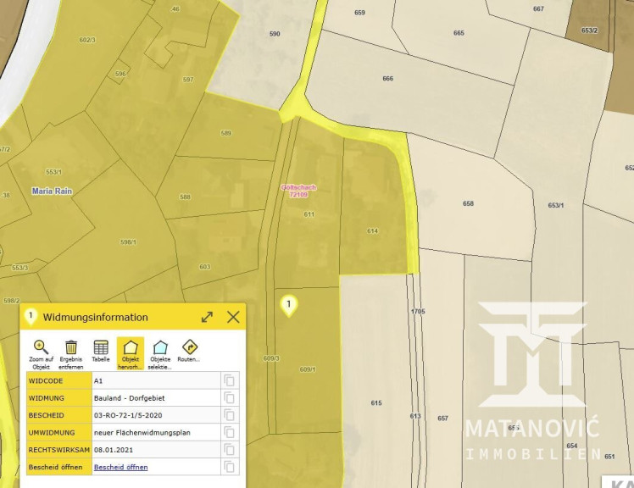Copy the Bescheid öffnen link value

[229, 467]
